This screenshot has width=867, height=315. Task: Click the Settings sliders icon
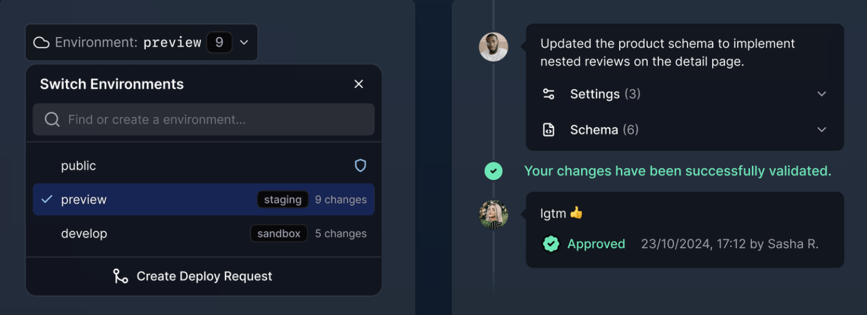[549, 94]
